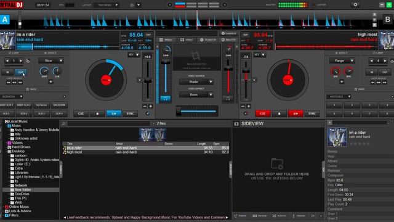Trigger right deck hotcue pad 1

(x=334, y=105)
